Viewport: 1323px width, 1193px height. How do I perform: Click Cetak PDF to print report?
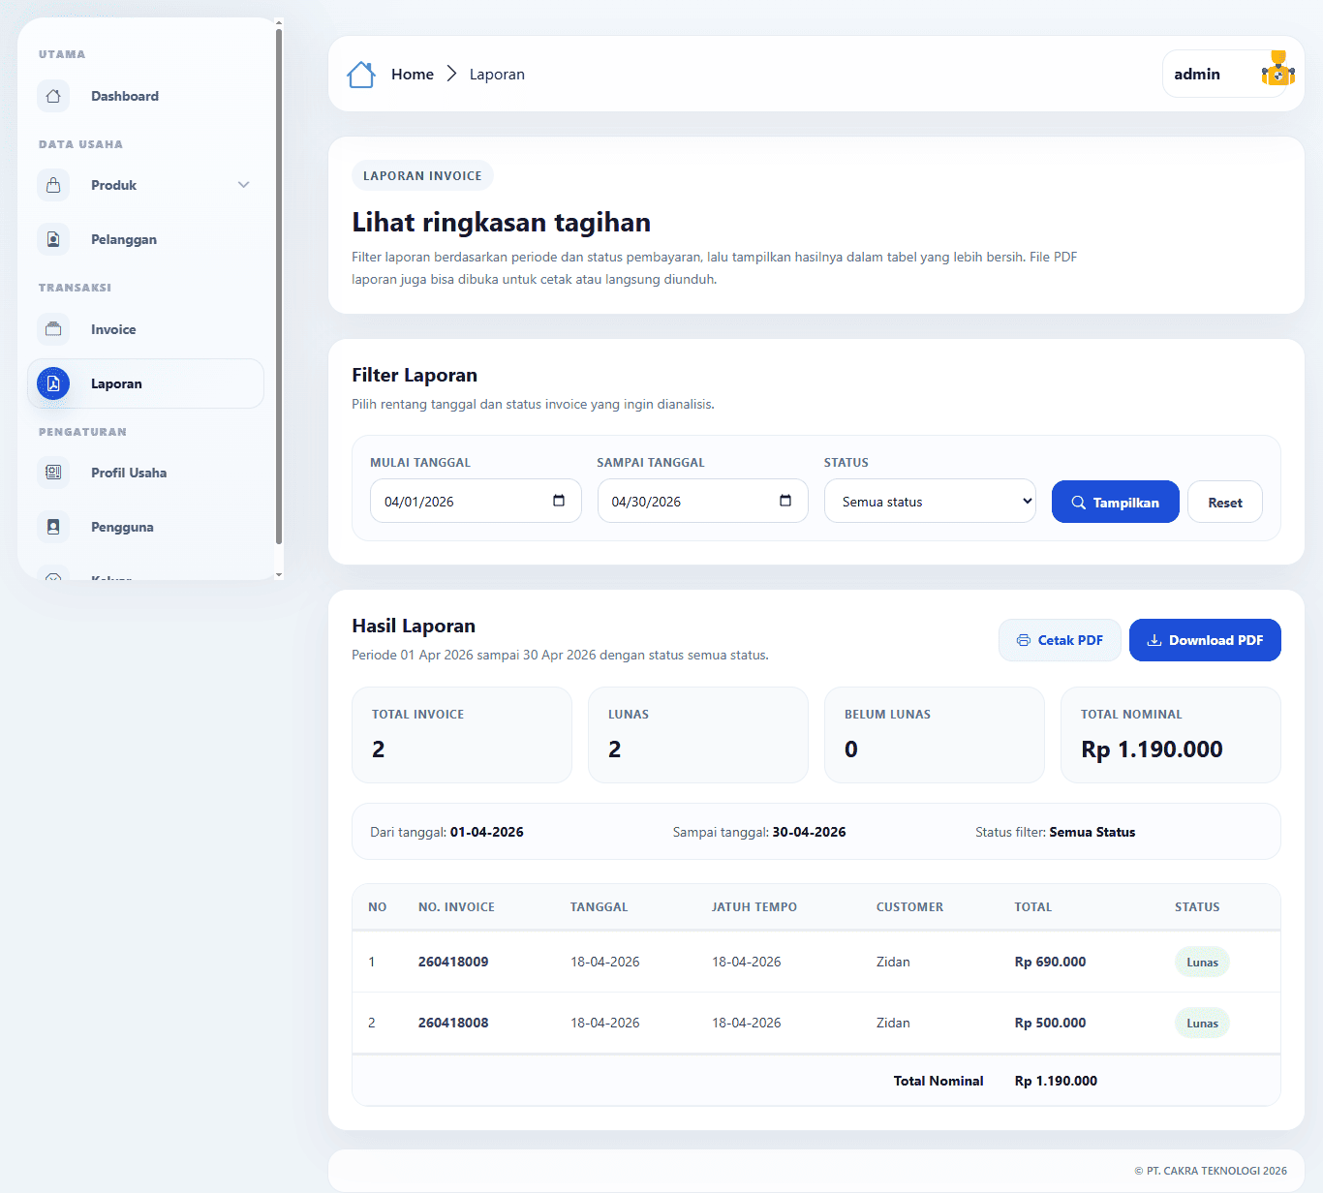1060,640
